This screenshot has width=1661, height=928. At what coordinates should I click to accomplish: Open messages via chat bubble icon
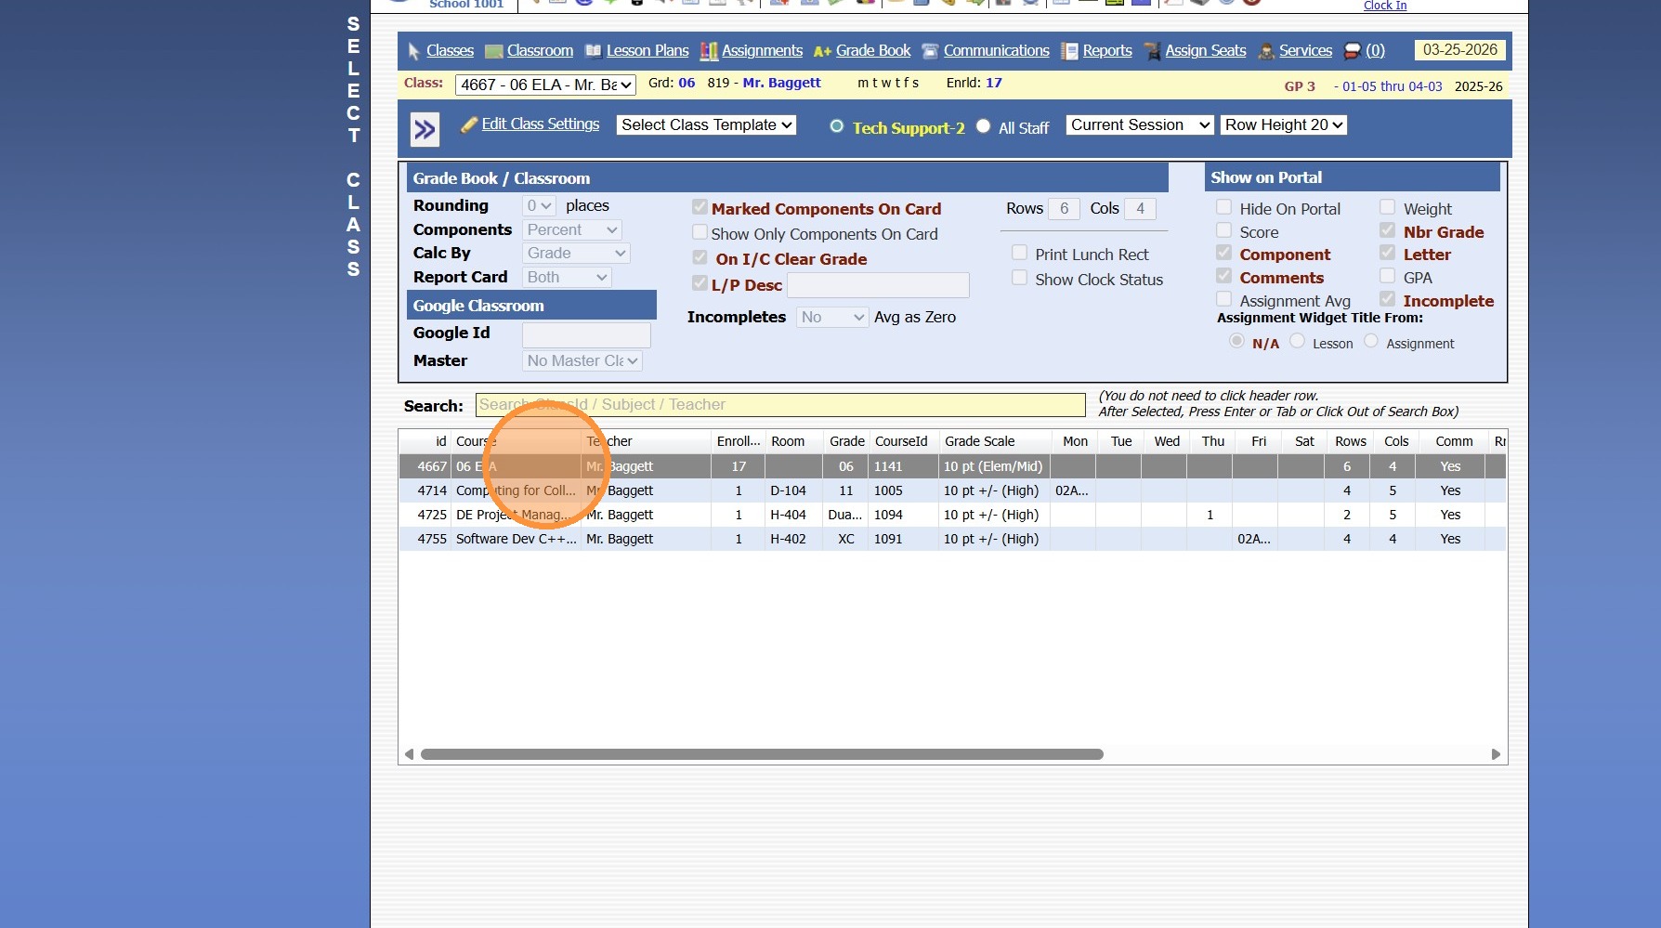[x=1353, y=51]
